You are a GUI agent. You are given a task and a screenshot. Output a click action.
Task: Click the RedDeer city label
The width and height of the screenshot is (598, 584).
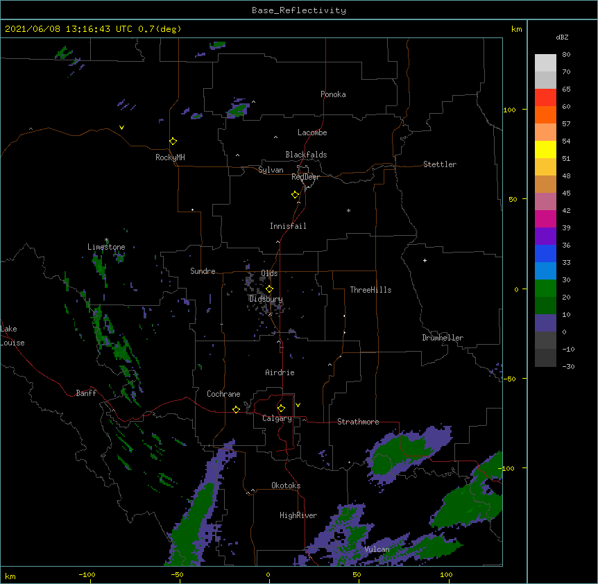tap(305, 177)
